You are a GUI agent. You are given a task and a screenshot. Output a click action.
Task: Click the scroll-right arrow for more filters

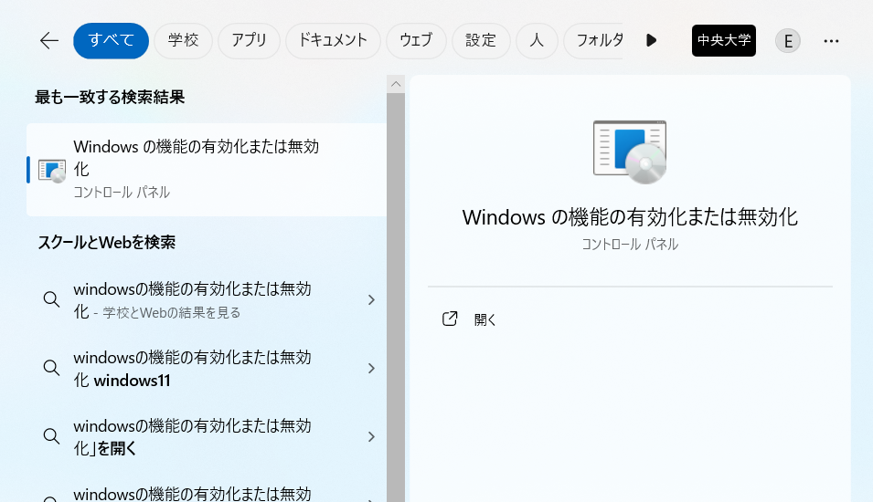pos(651,40)
